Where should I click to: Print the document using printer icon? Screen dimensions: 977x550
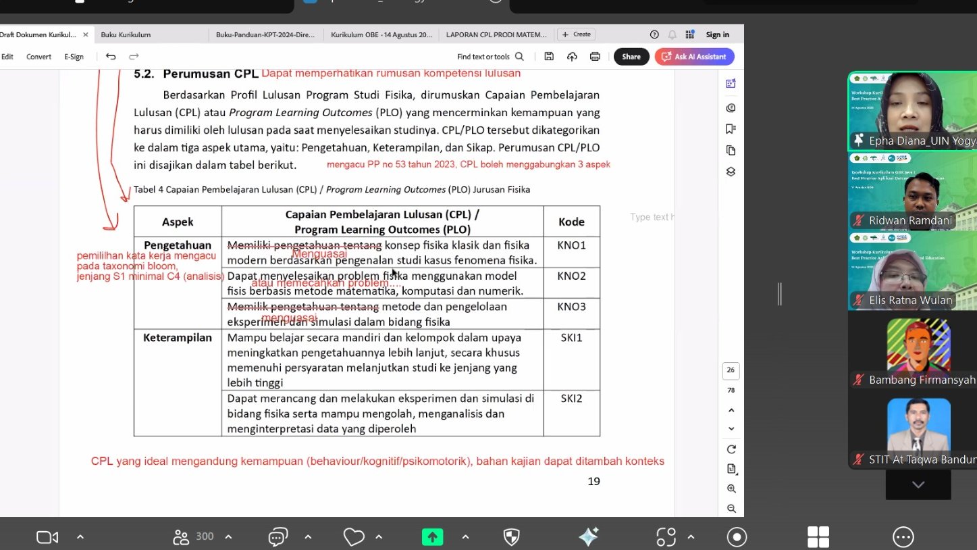(594, 57)
